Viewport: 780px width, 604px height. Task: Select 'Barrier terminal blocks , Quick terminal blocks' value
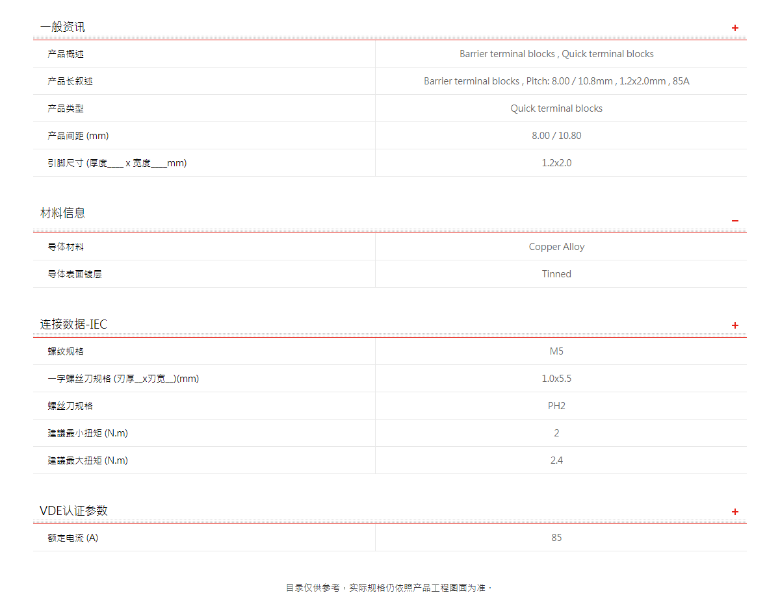(556, 54)
